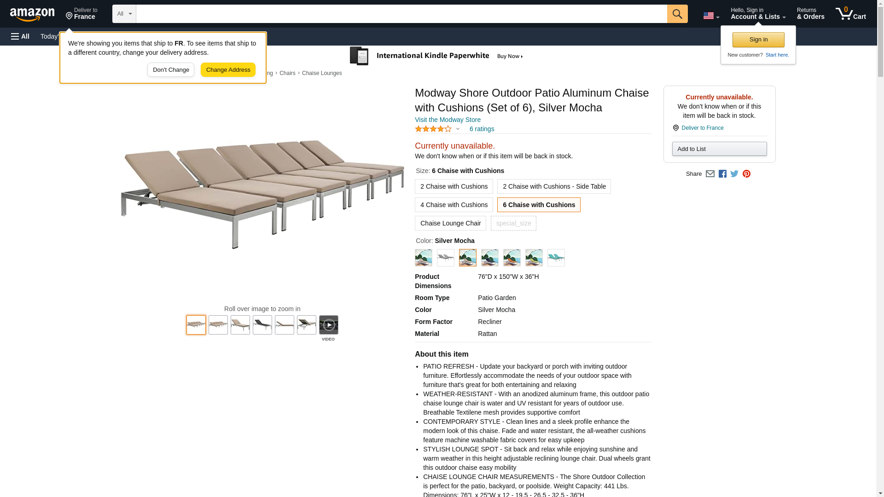
Task: Share on Pinterest icon
Action: [746, 174]
